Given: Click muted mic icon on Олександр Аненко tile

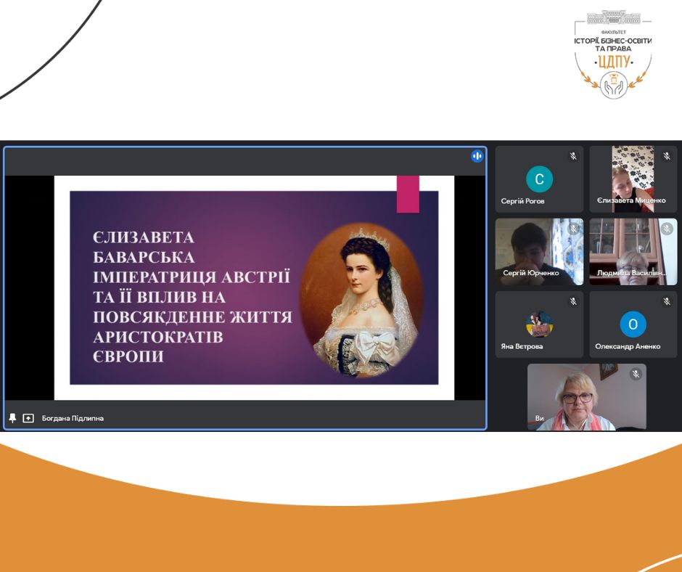Looking at the screenshot, I should pos(666,301).
